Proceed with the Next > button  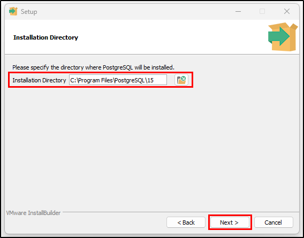pos(230,222)
